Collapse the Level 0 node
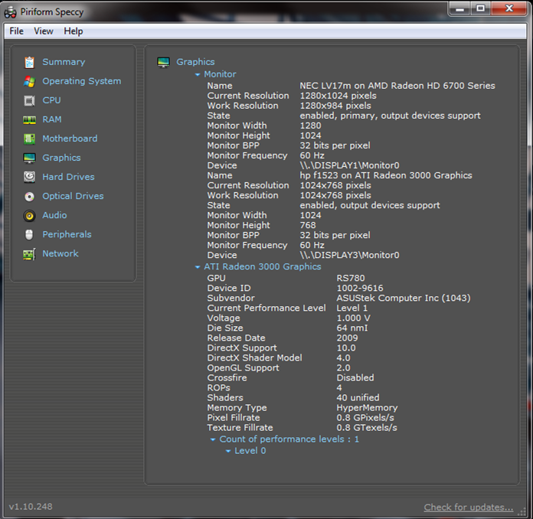This screenshot has width=533, height=519. click(x=228, y=451)
